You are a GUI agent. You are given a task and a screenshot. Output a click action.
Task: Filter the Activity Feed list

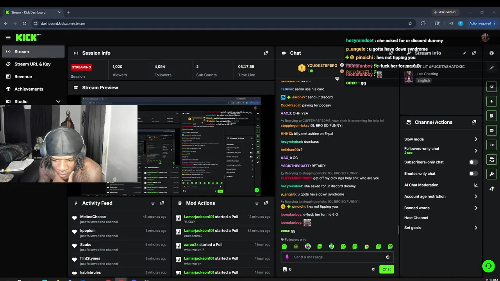153,203
